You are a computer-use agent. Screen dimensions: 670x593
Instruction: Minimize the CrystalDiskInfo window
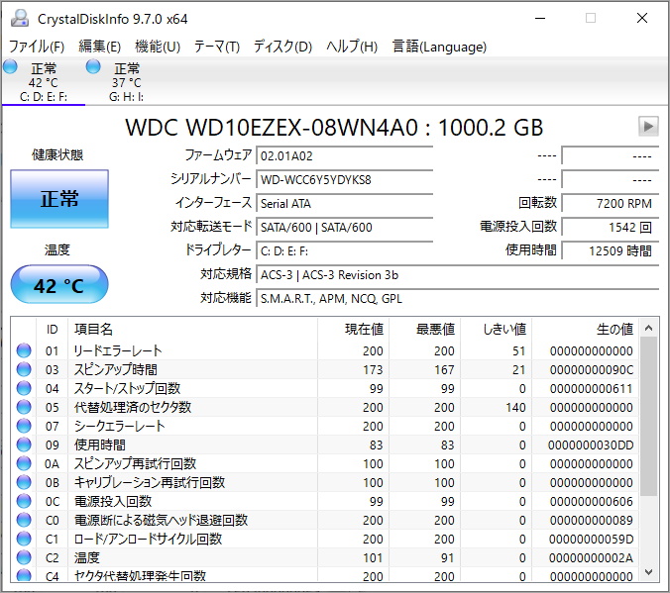point(540,19)
